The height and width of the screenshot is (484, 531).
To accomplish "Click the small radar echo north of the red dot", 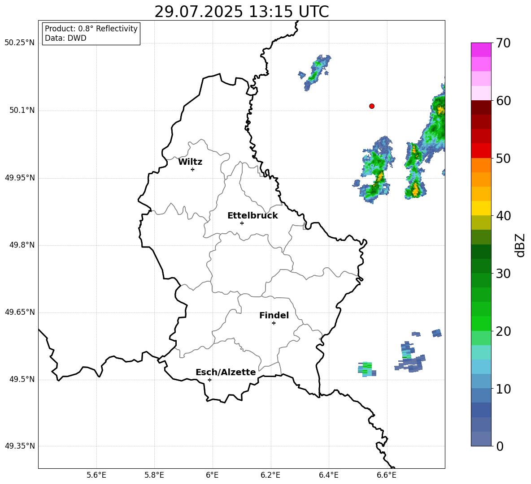I will [x=314, y=72].
